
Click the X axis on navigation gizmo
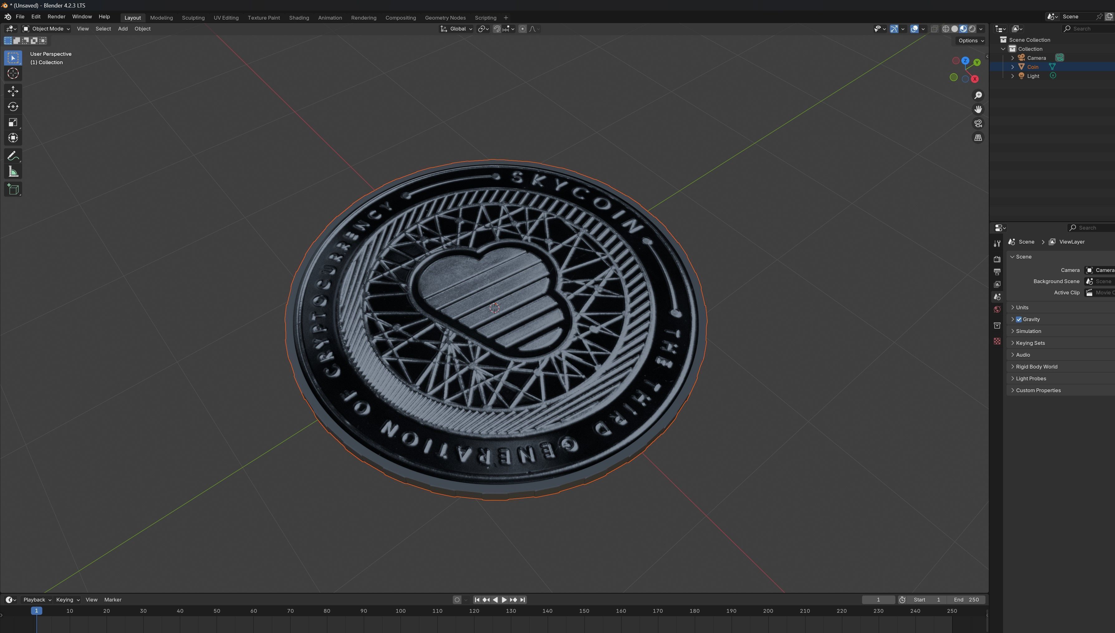pyautogui.click(x=975, y=79)
